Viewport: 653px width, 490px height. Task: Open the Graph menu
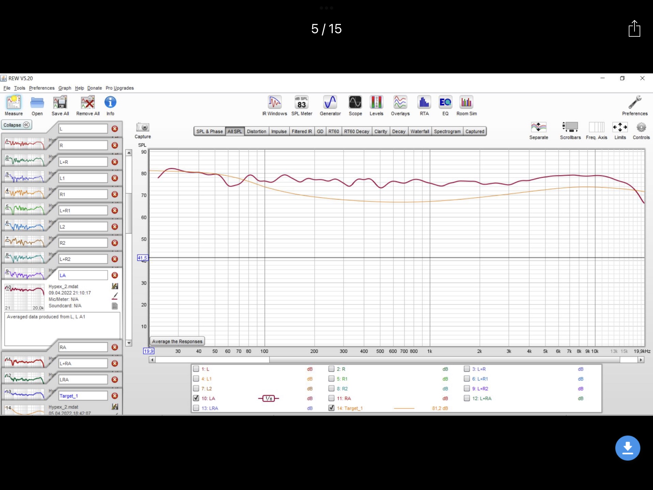click(x=65, y=88)
